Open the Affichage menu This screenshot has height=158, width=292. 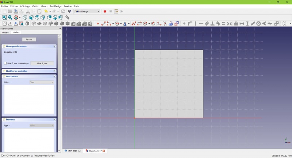25,6
